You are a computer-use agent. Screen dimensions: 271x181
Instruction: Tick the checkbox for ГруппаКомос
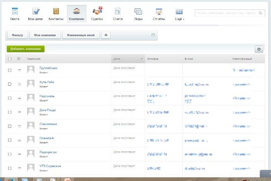pos(10,70)
